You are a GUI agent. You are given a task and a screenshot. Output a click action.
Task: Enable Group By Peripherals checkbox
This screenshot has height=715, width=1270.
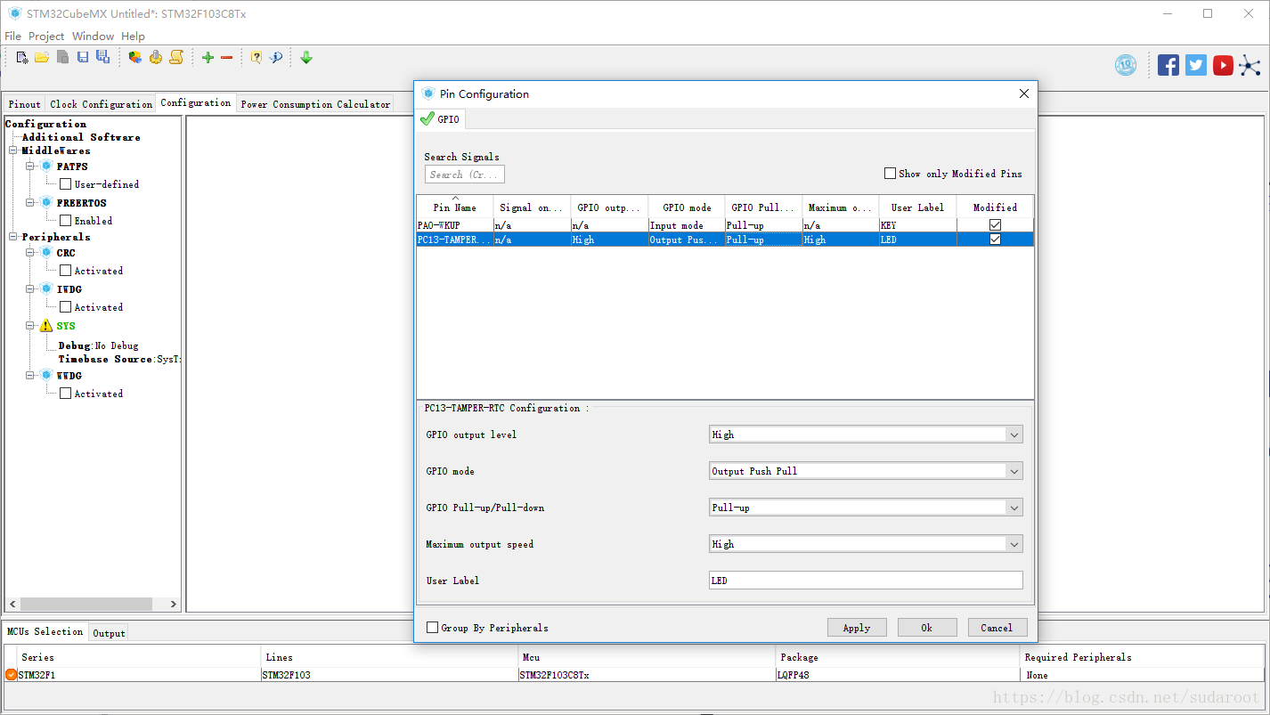(433, 628)
